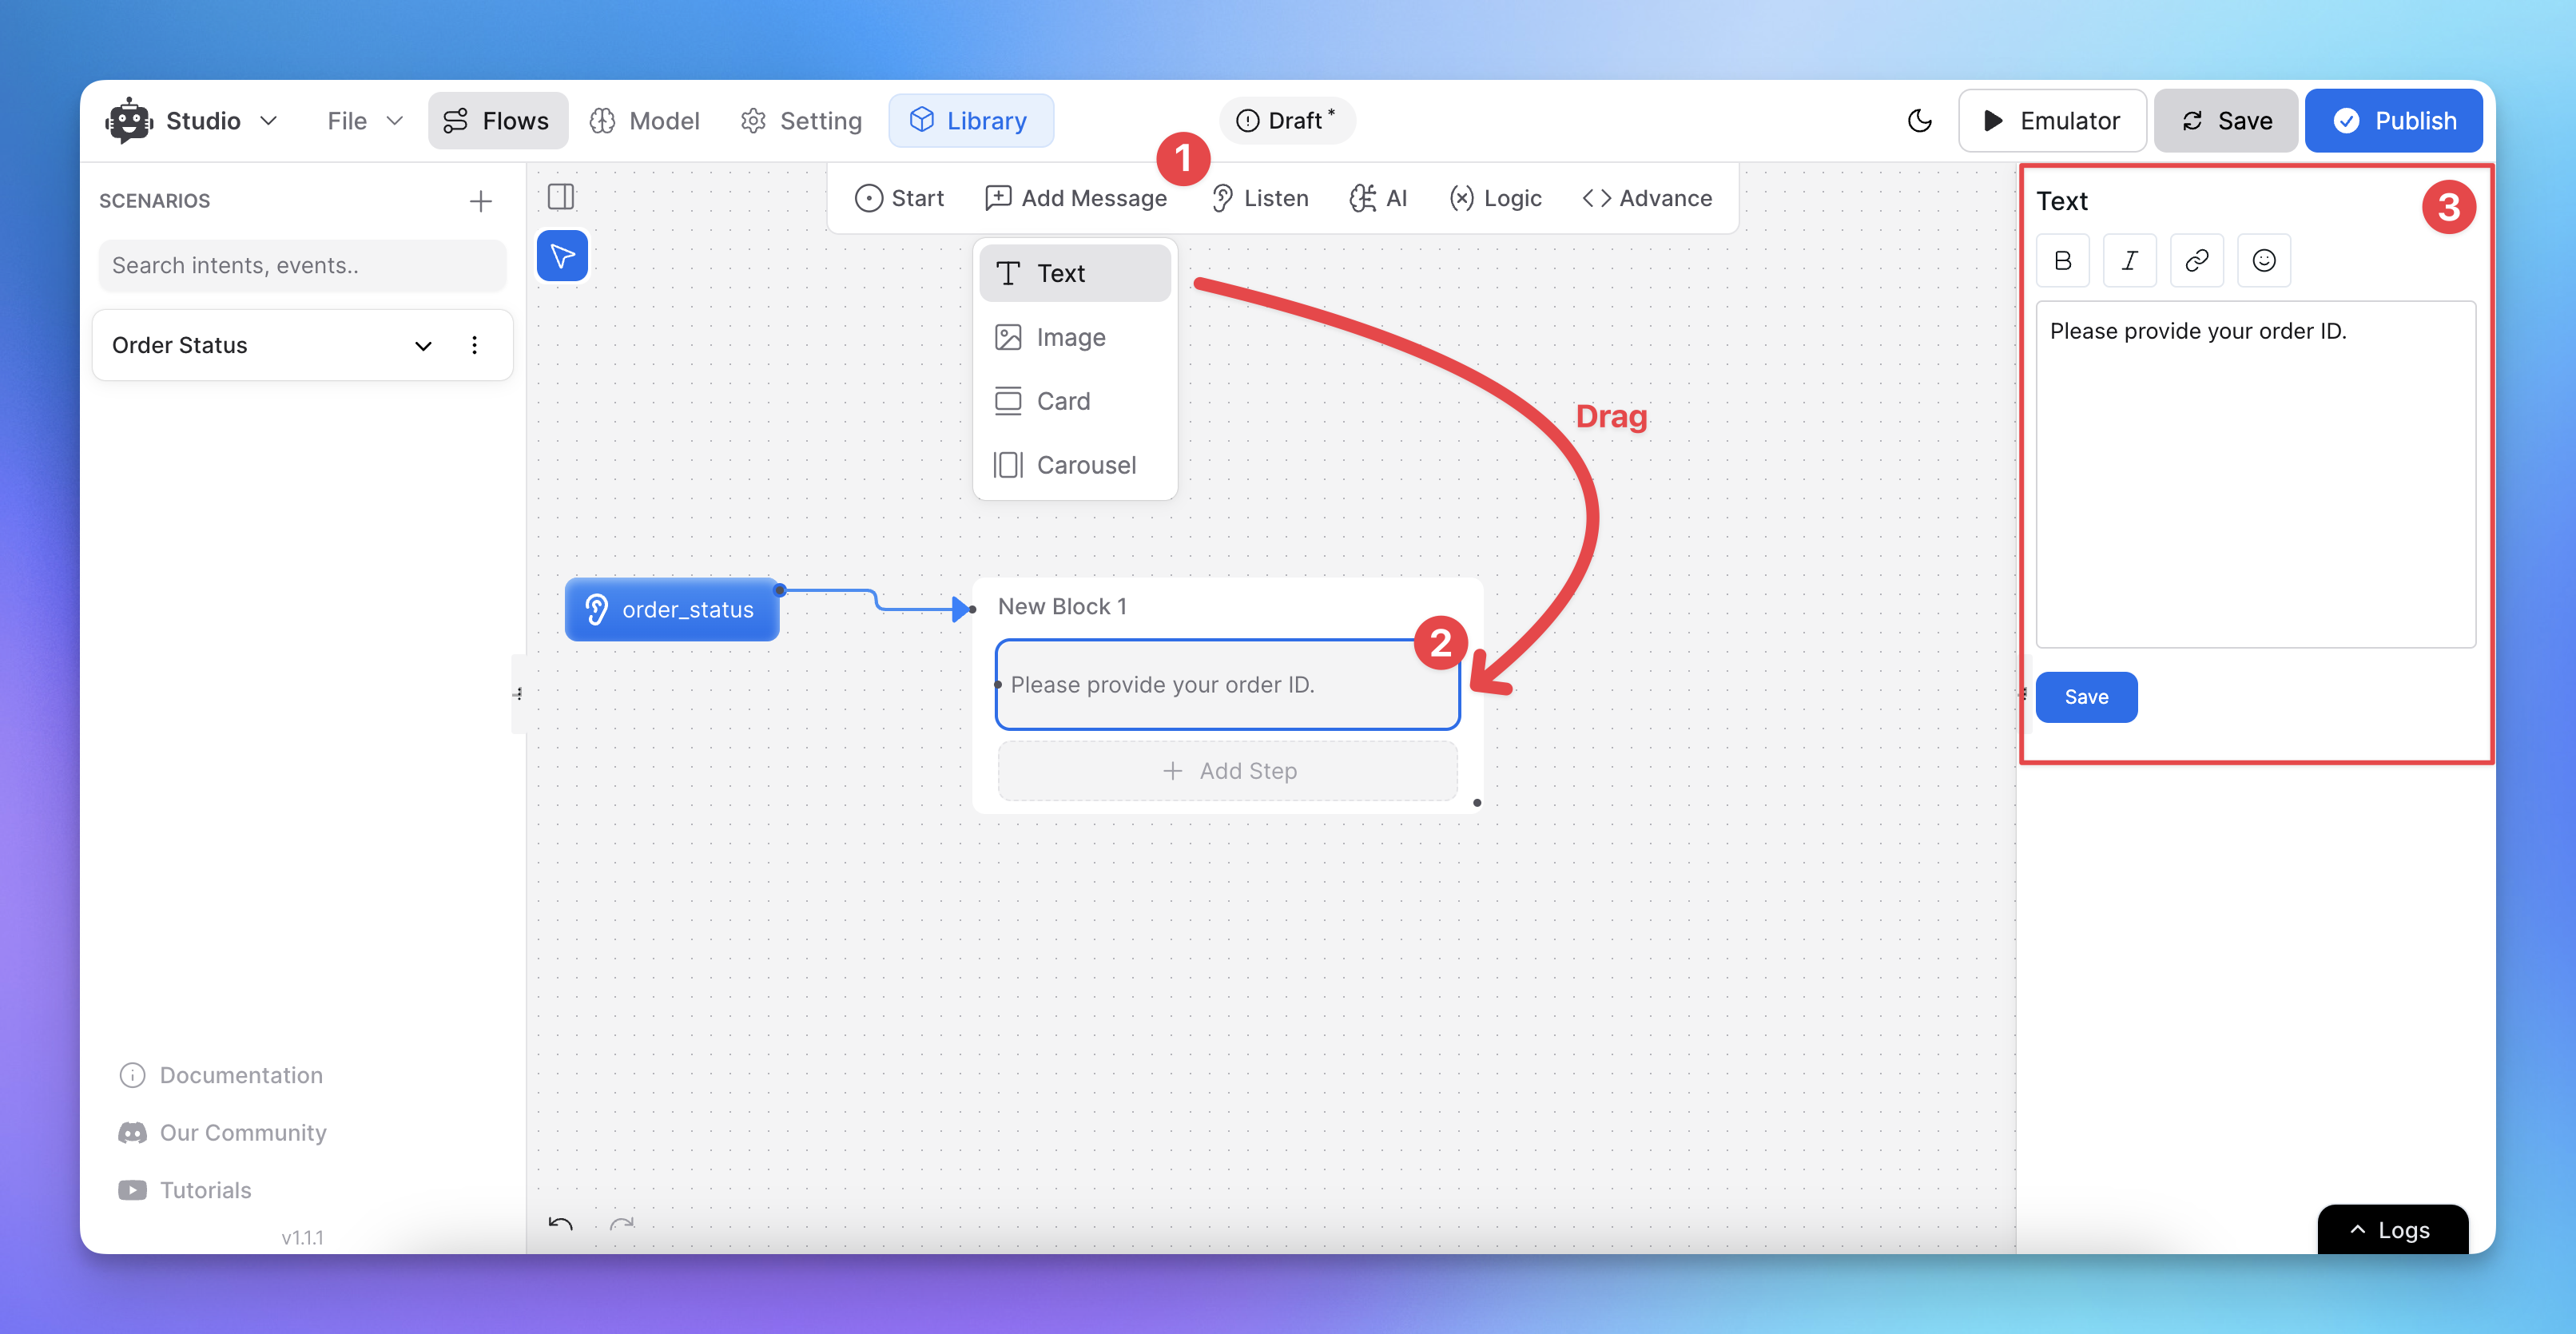Open the Documentation link
The width and height of the screenshot is (2576, 1334).
(x=221, y=1076)
